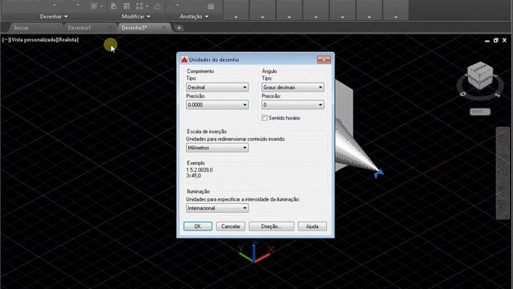Click the Cancelar button
This screenshot has height=289, width=513.
click(230, 226)
